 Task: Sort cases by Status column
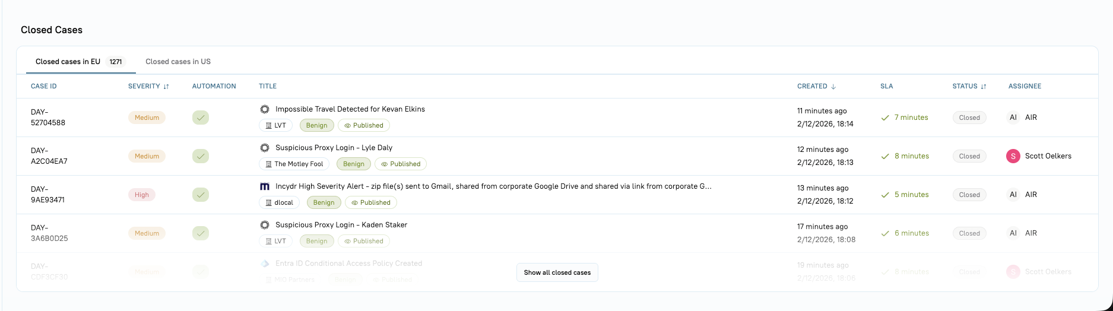coord(984,87)
